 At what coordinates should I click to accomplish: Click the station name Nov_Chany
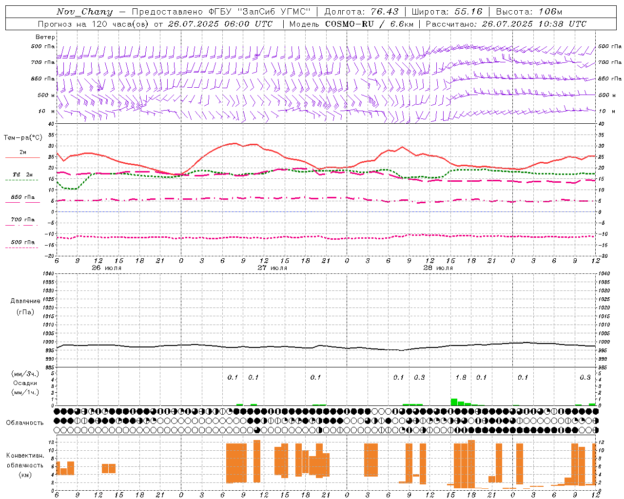coord(85,12)
